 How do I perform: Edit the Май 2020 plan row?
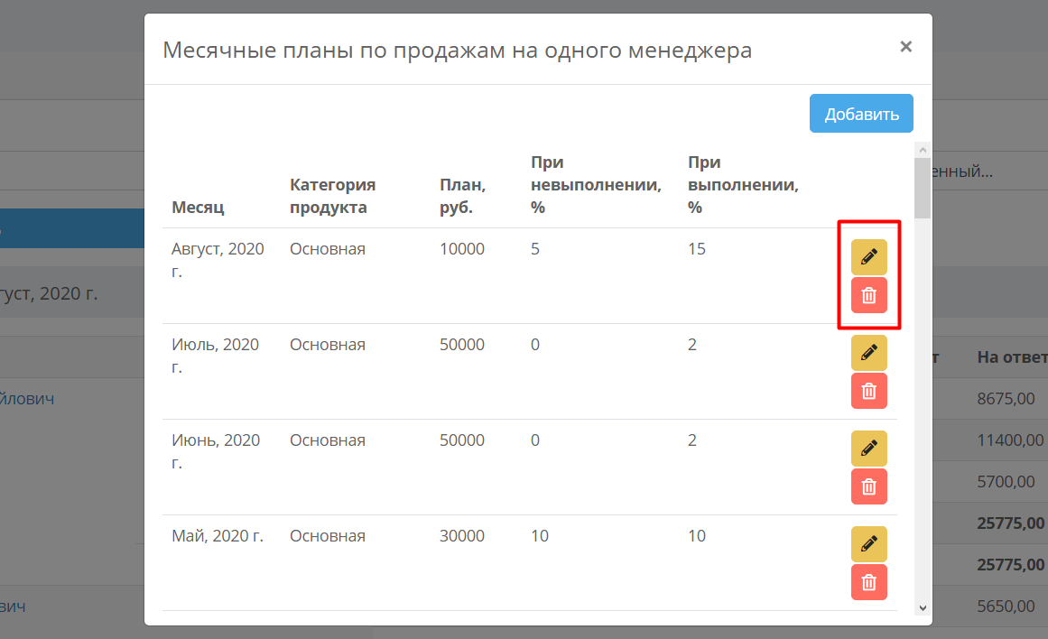coord(869,543)
